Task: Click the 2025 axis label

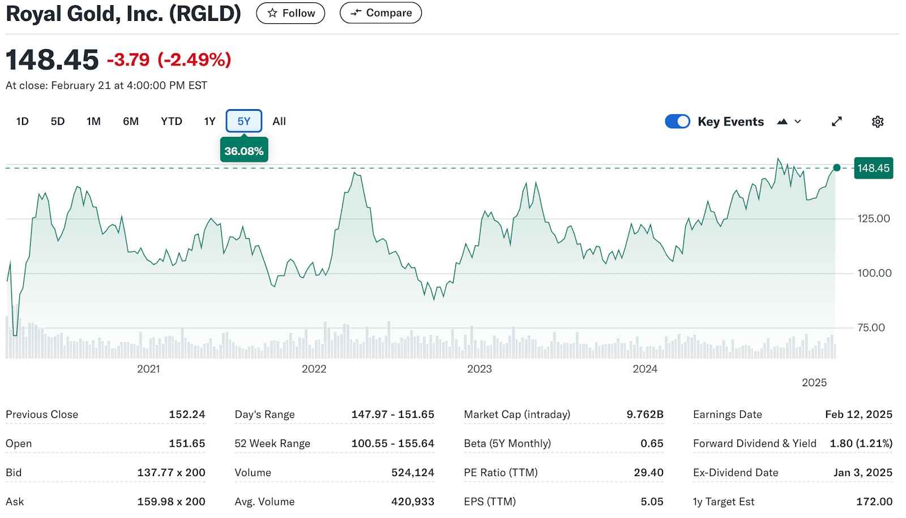Action: click(x=814, y=383)
